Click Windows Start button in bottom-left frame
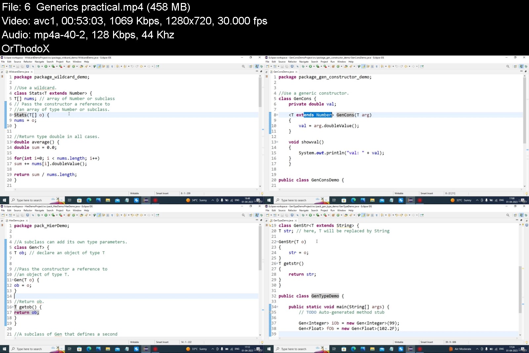529x353 pixels. pyautogui.click(x=4, y=349)
